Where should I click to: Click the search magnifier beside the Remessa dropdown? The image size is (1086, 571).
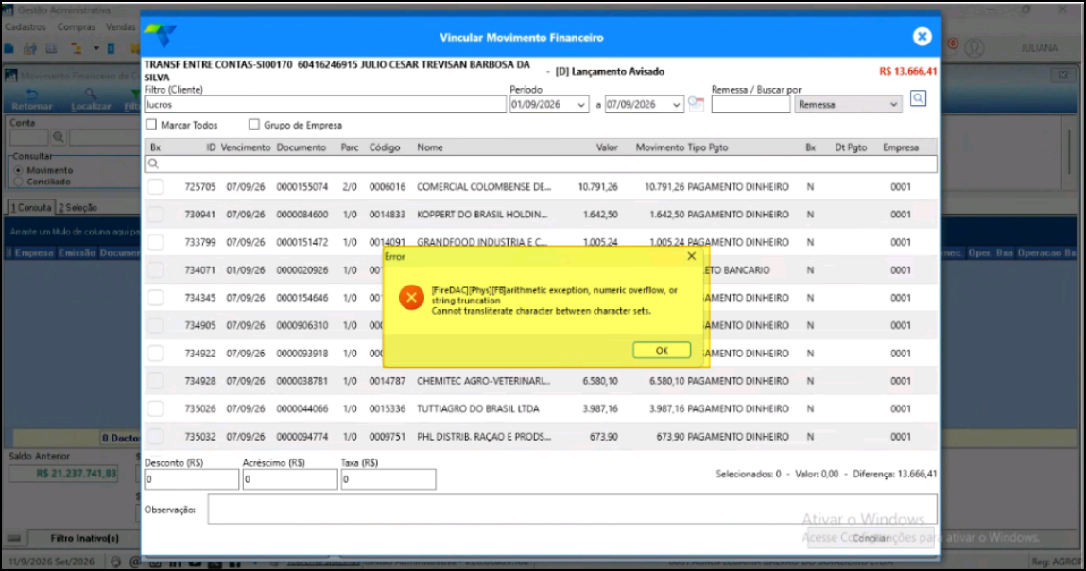pyautogui.click(x=918, y=98)
